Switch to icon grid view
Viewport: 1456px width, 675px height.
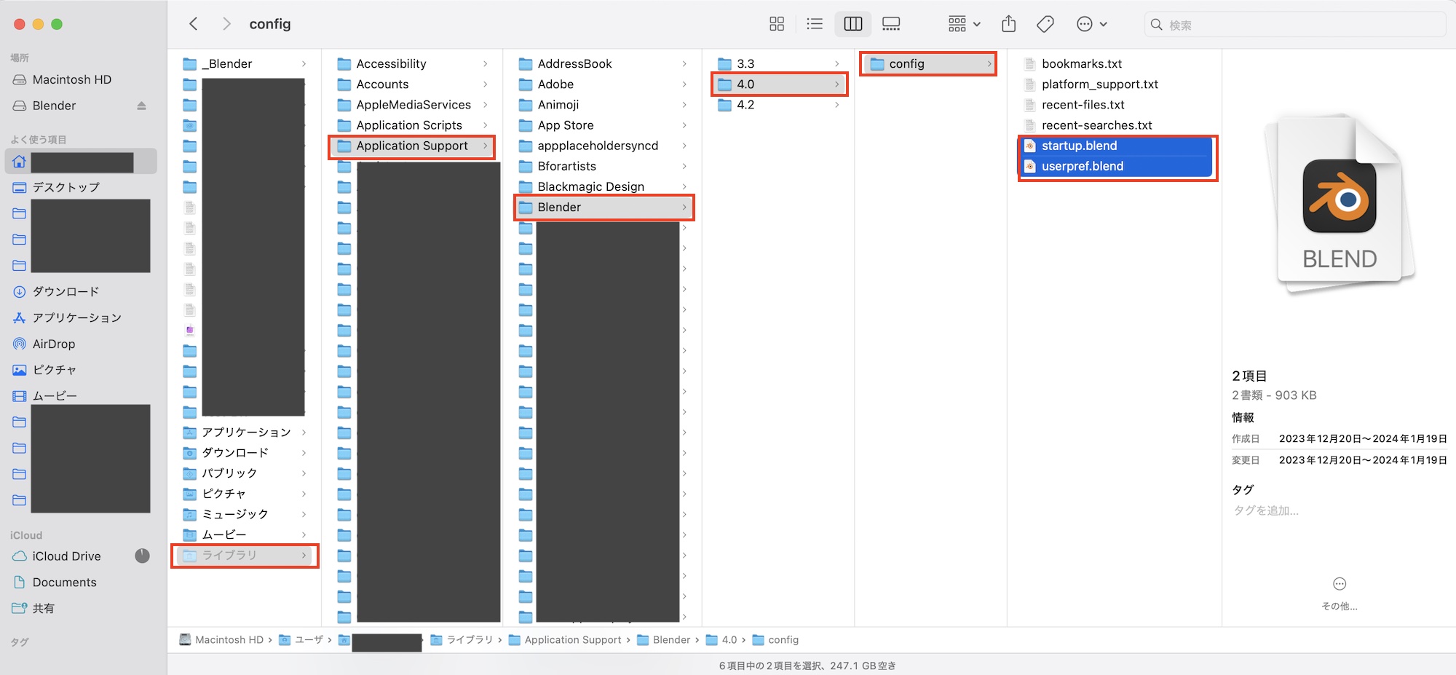[777, 24]
